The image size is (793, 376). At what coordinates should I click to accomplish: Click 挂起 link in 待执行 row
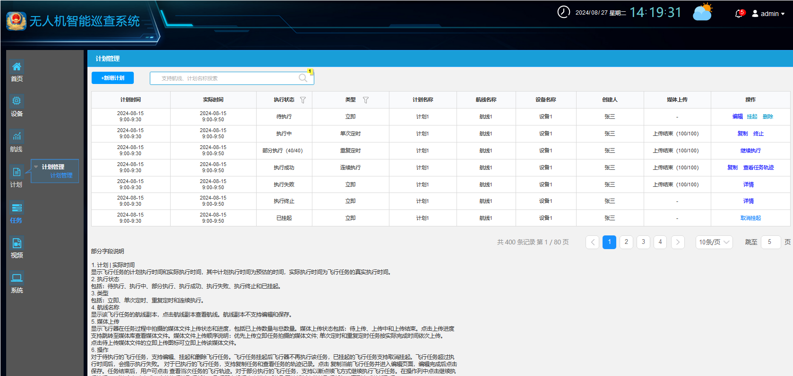(752, 117)
